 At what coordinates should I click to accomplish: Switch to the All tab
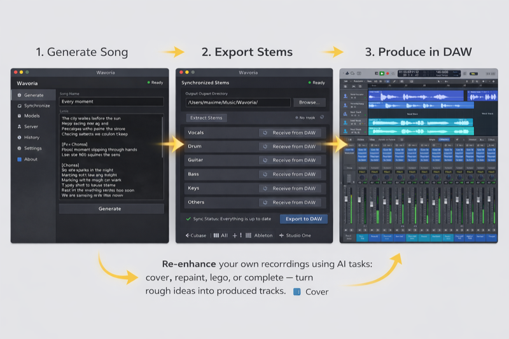pos(221,235)
